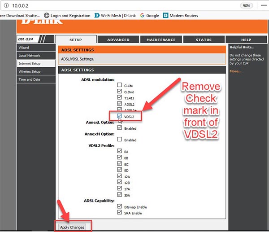269x232 pixels.
Task: Switch to the MAINTENANCE tab
Action: [x=161, y=39]
